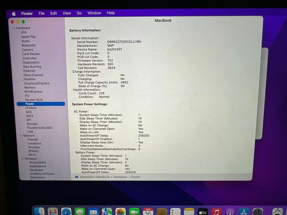287x215 pixels.
Task: Select Parallel SCSI in the sidebar
Action: [34, 100]
